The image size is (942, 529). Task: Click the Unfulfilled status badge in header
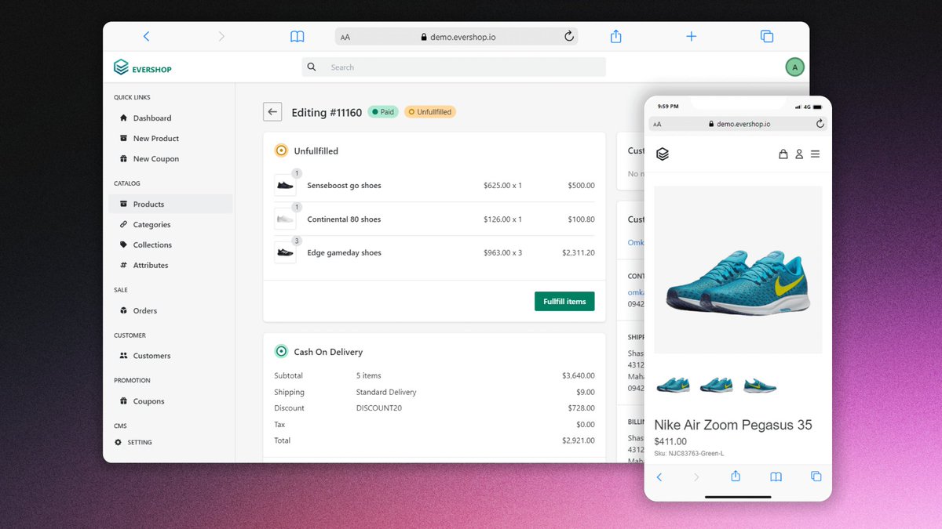430,112
